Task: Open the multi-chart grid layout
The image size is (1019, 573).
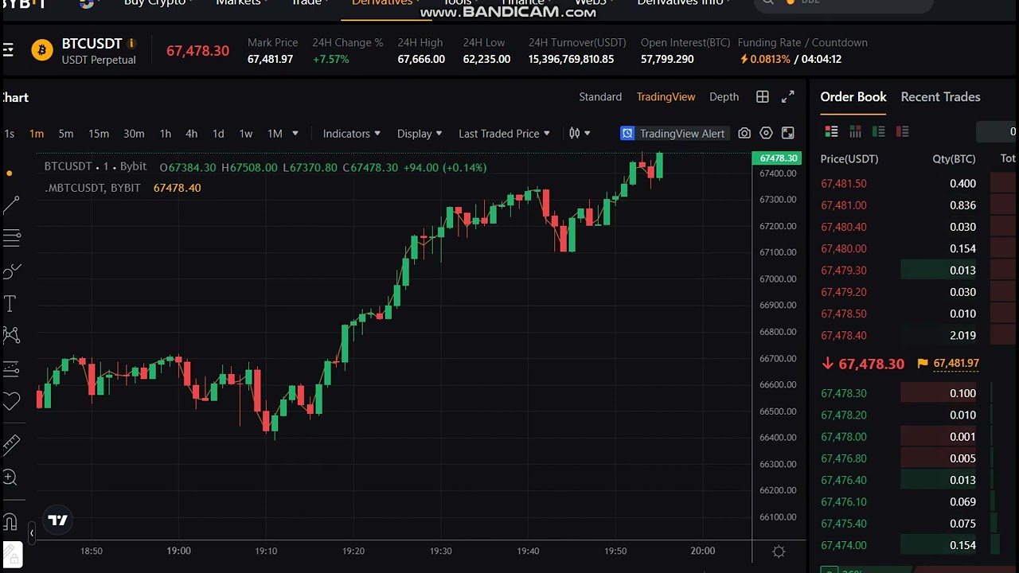Action: [x=763, y=96]
